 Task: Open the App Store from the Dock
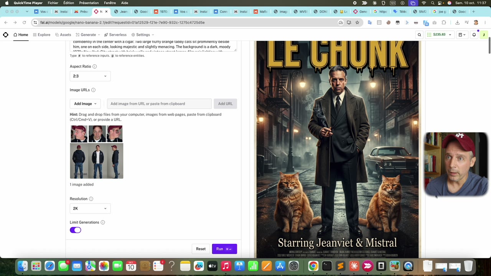tap(280, 266)
